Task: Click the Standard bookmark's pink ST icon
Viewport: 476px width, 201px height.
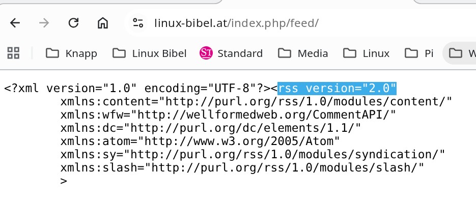Action: pos(206,53)
